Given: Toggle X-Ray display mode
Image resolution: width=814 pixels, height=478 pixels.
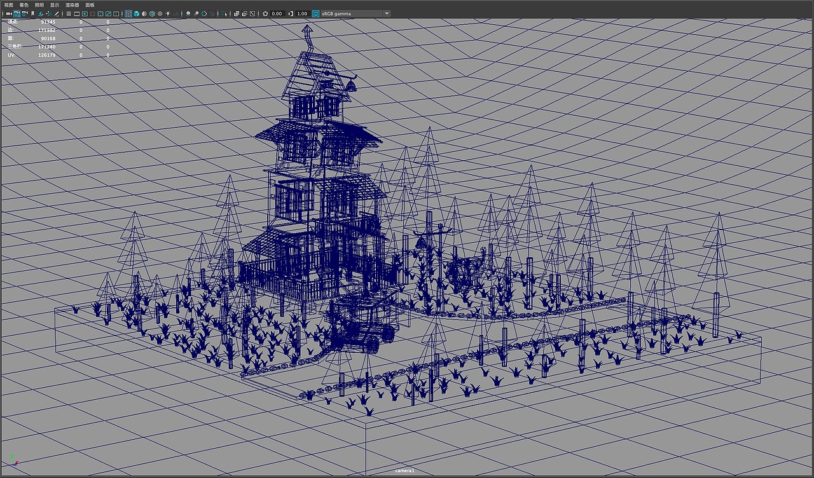Looking at the screenshot, I should coord(237,13).
